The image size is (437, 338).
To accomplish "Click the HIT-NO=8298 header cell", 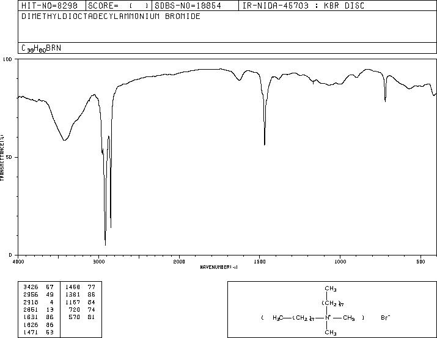I will [51, 6].
